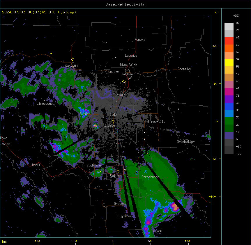Click the ThreeHills city label

click(x=156, y=122)
